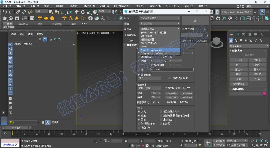Apply the 1920x1080 preset
This screenshot has height=148, width=270.
(187, 93)
